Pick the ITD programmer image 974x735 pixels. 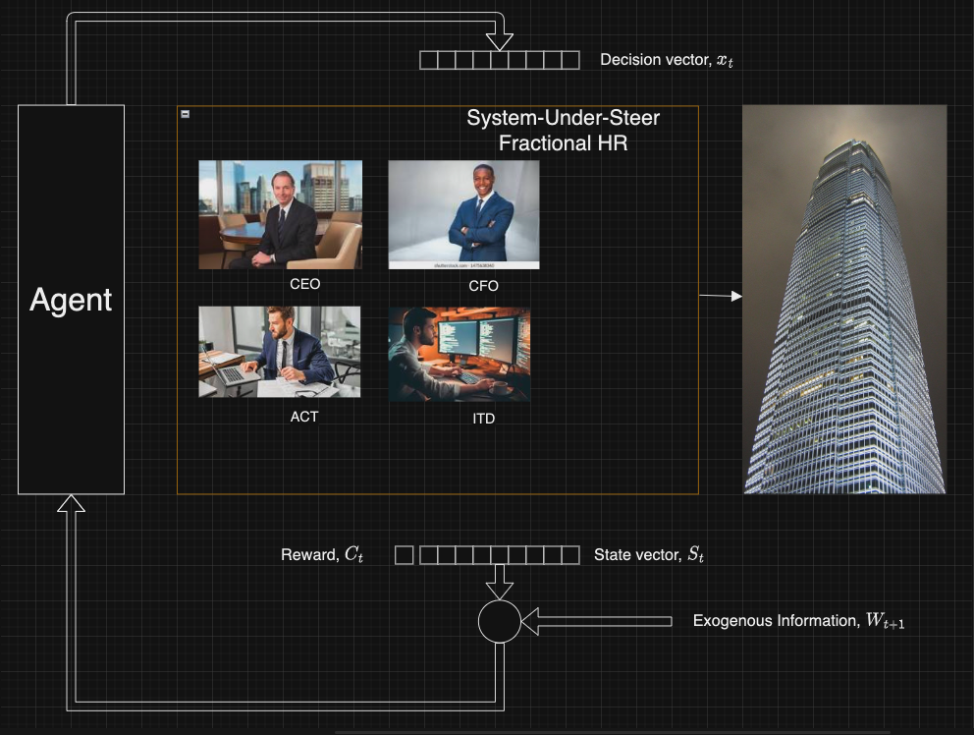pos(459,354)
